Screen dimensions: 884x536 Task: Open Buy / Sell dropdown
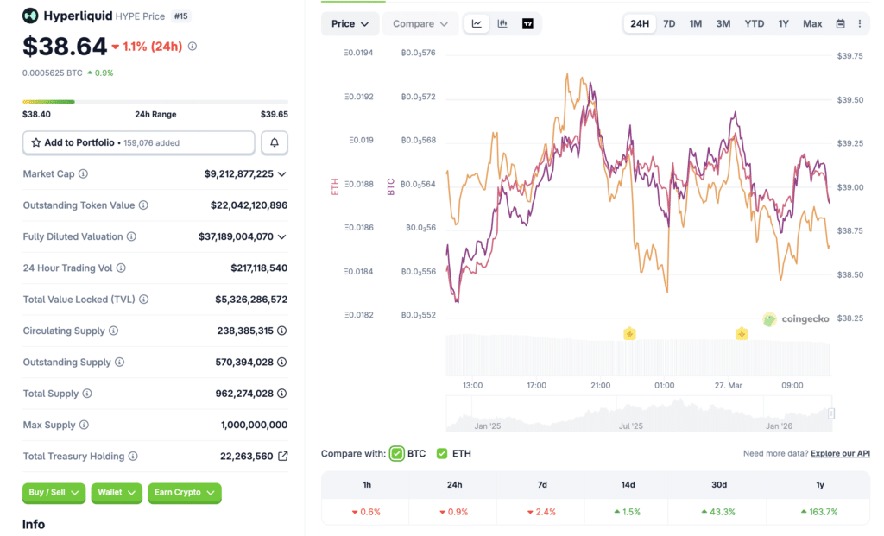pos(54,493)
